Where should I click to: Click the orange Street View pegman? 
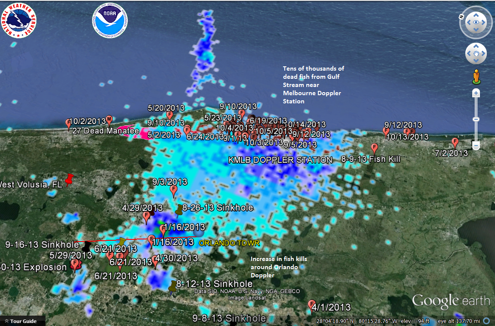(476, 76)
